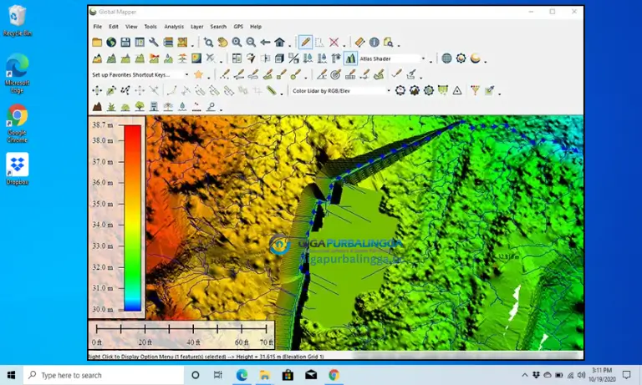The image size is (642, 385).
Task: Open the Recycle Bin desktop icon
Action: 17,20
